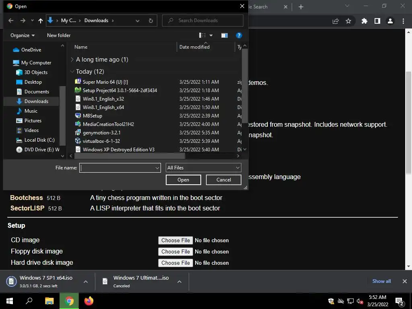Create a New folder
The height and width of the screenshot is (309, 412).
click(x=59, y=35)
